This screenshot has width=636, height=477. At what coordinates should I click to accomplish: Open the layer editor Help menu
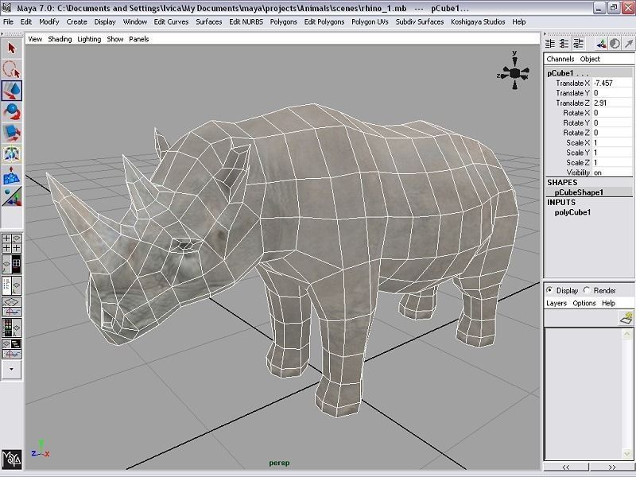(x=608, y=303)
